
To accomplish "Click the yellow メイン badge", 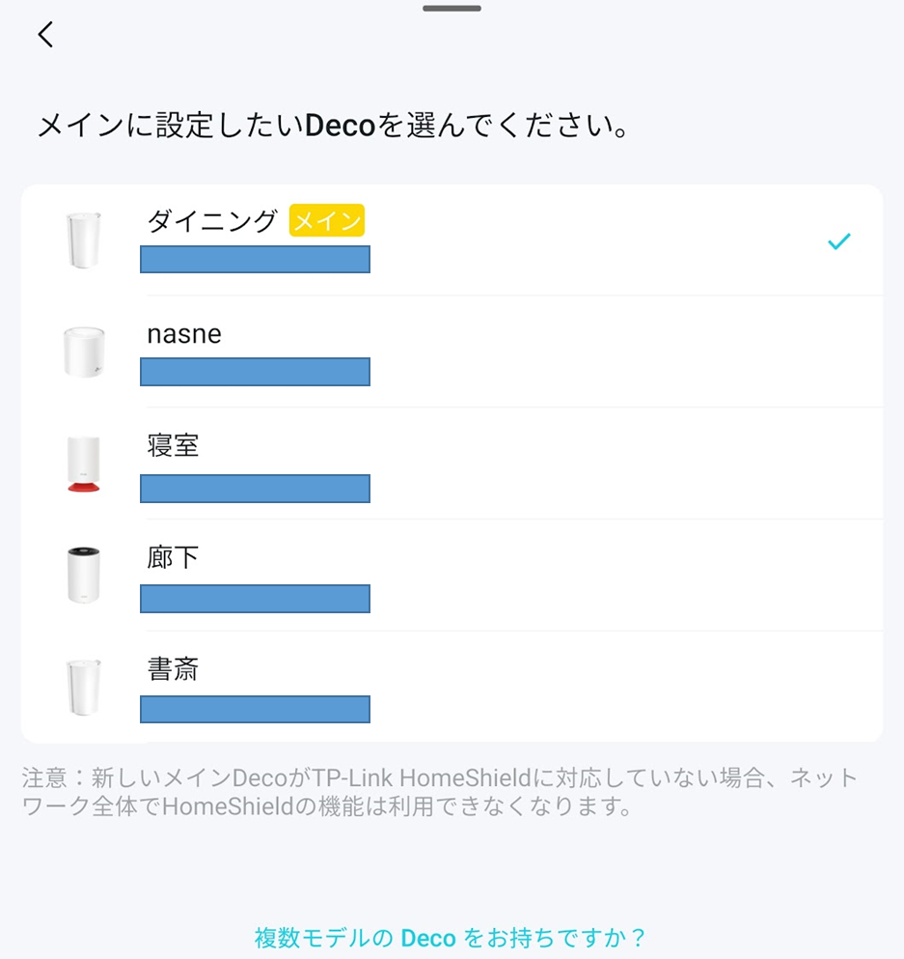I will point(327,220).
